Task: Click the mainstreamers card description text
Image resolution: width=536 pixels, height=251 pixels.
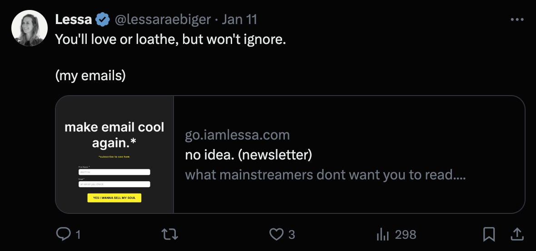Action: pyautogui.click(x=325, y=175)
